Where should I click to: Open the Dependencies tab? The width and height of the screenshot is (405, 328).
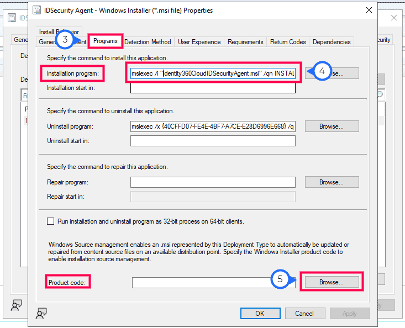point(331,42)
